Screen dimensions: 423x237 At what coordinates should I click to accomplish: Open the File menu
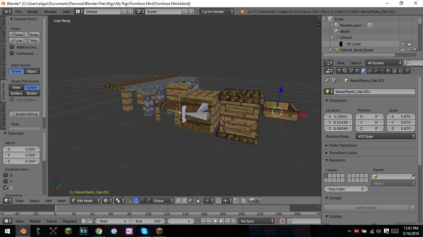click(x=18, y=12)
